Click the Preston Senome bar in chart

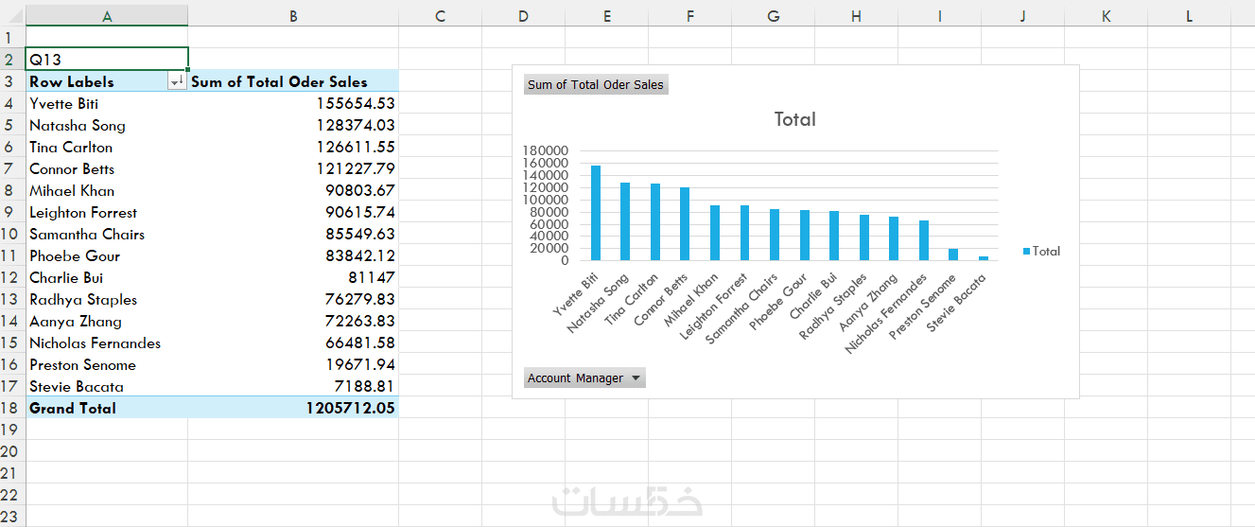953,255
